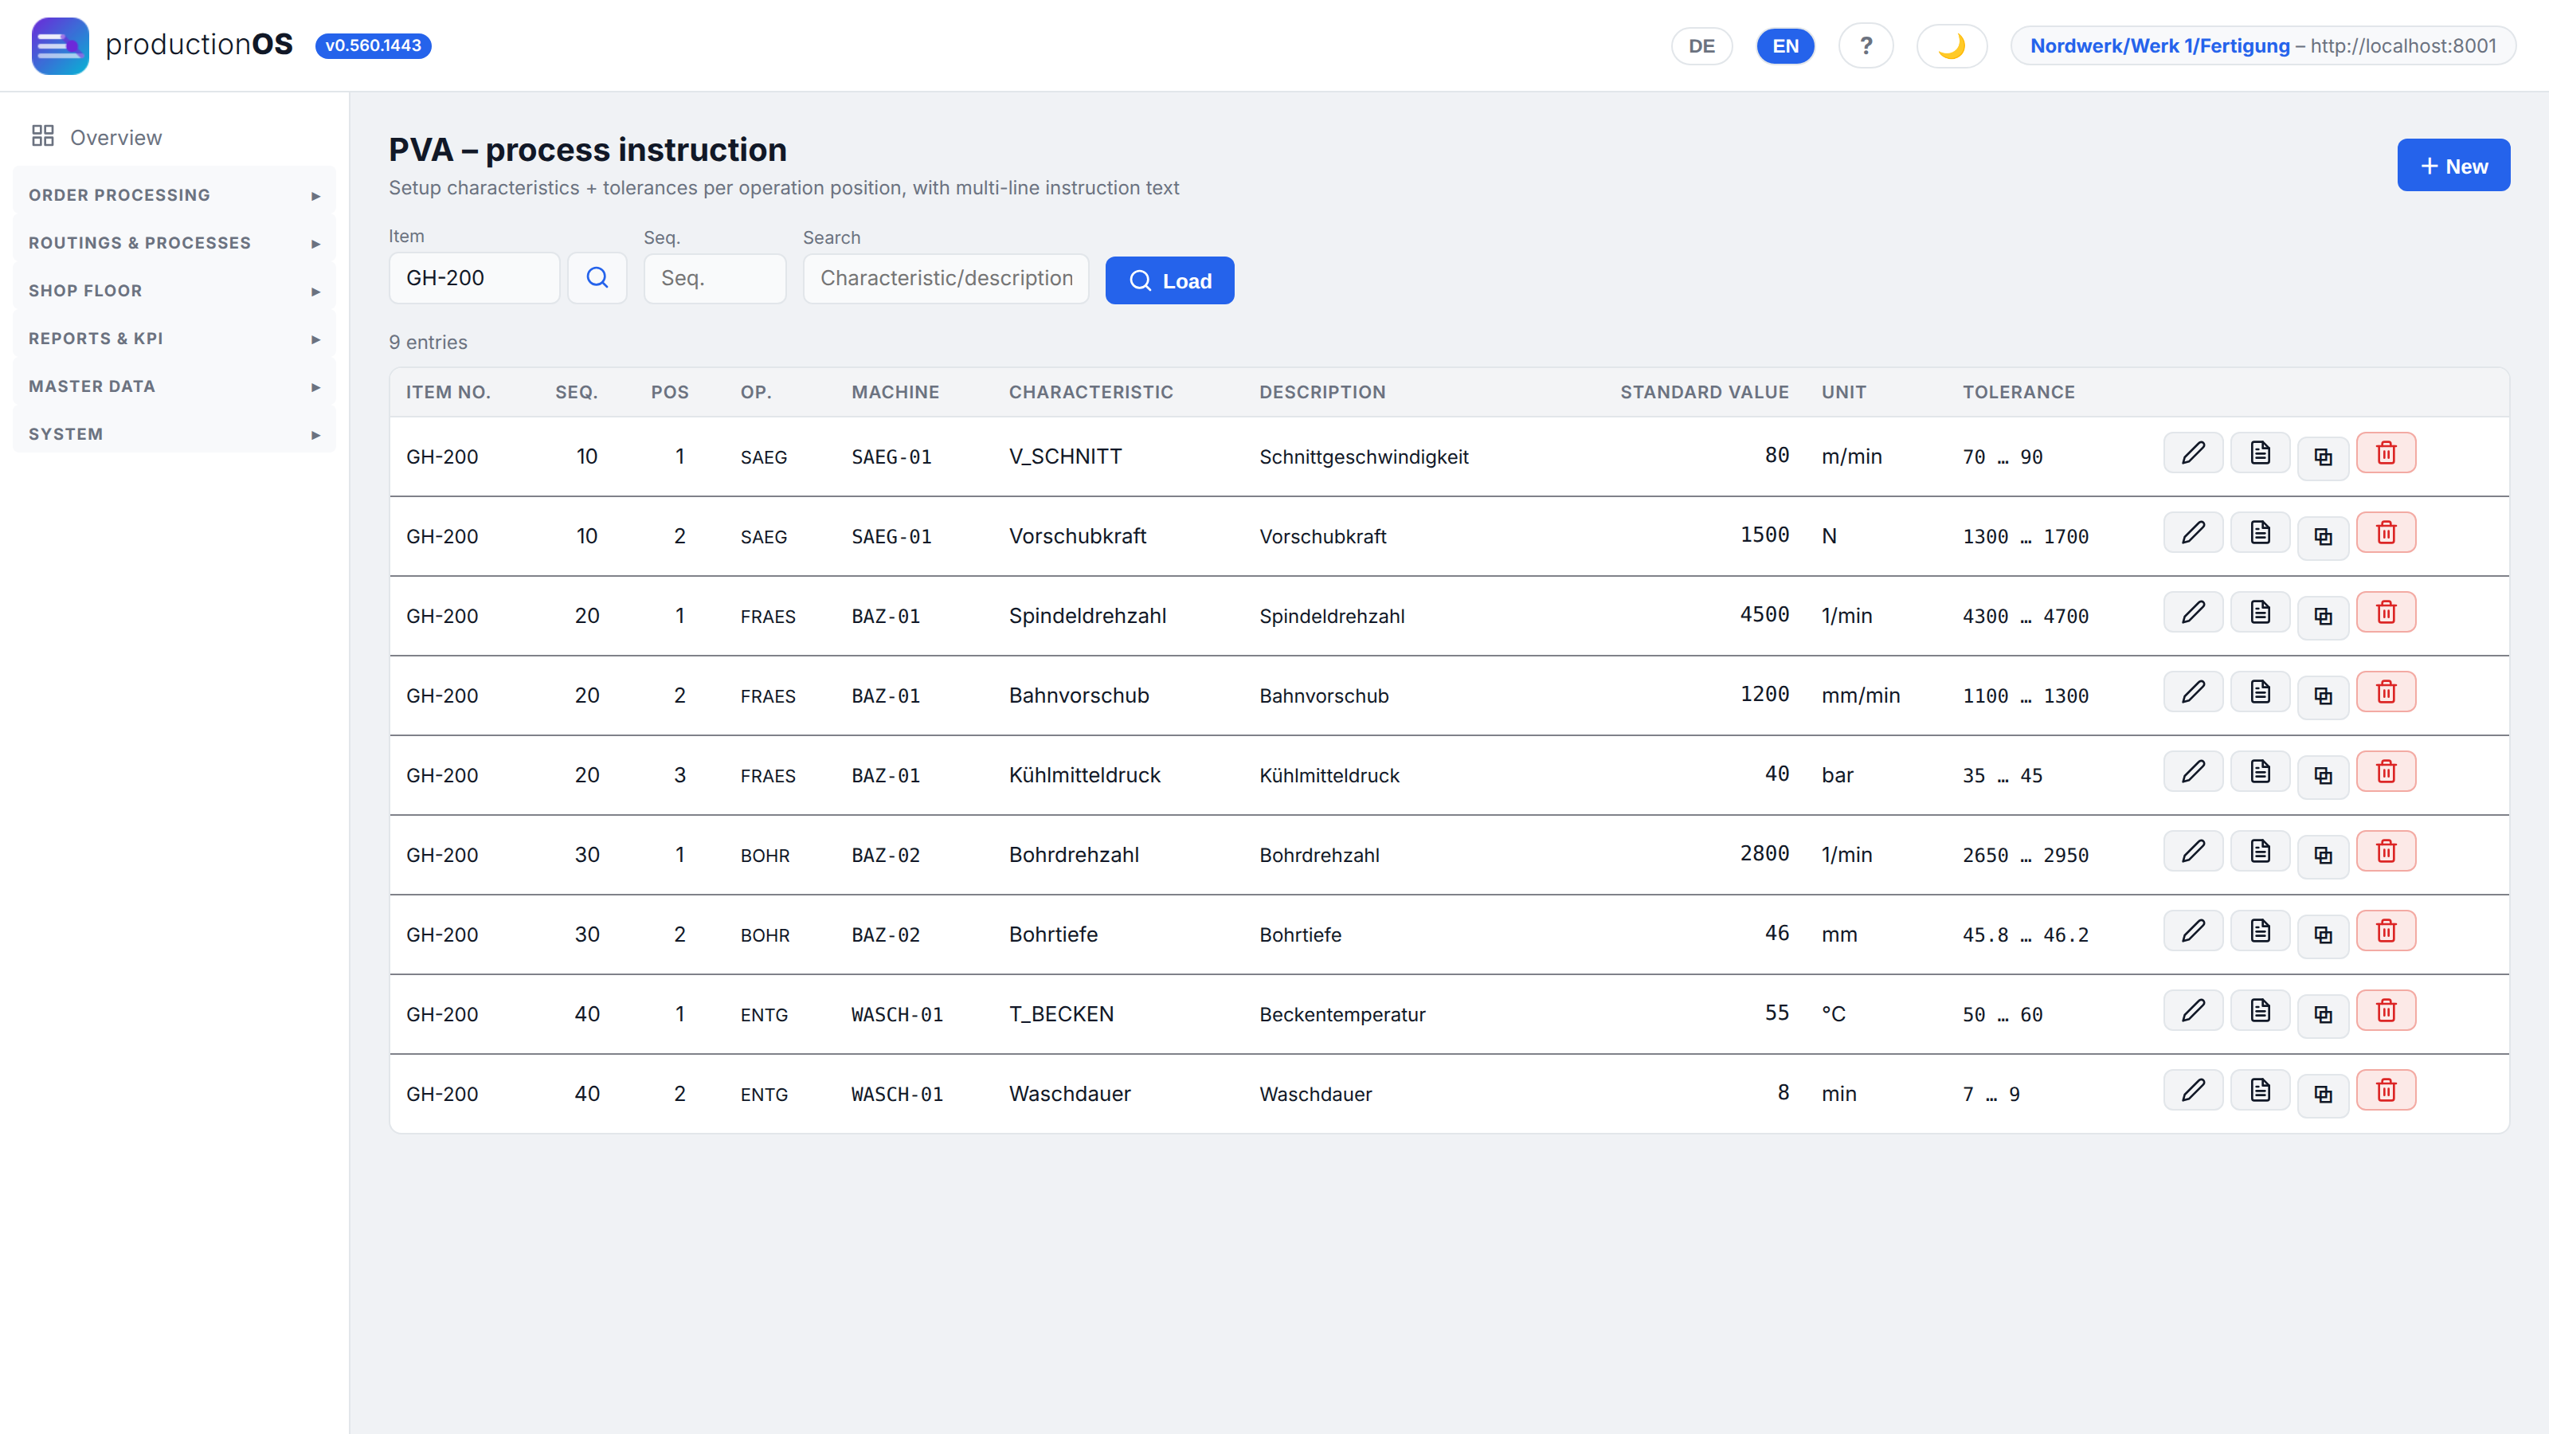Click the productionOS logo icon

(60, 45)
